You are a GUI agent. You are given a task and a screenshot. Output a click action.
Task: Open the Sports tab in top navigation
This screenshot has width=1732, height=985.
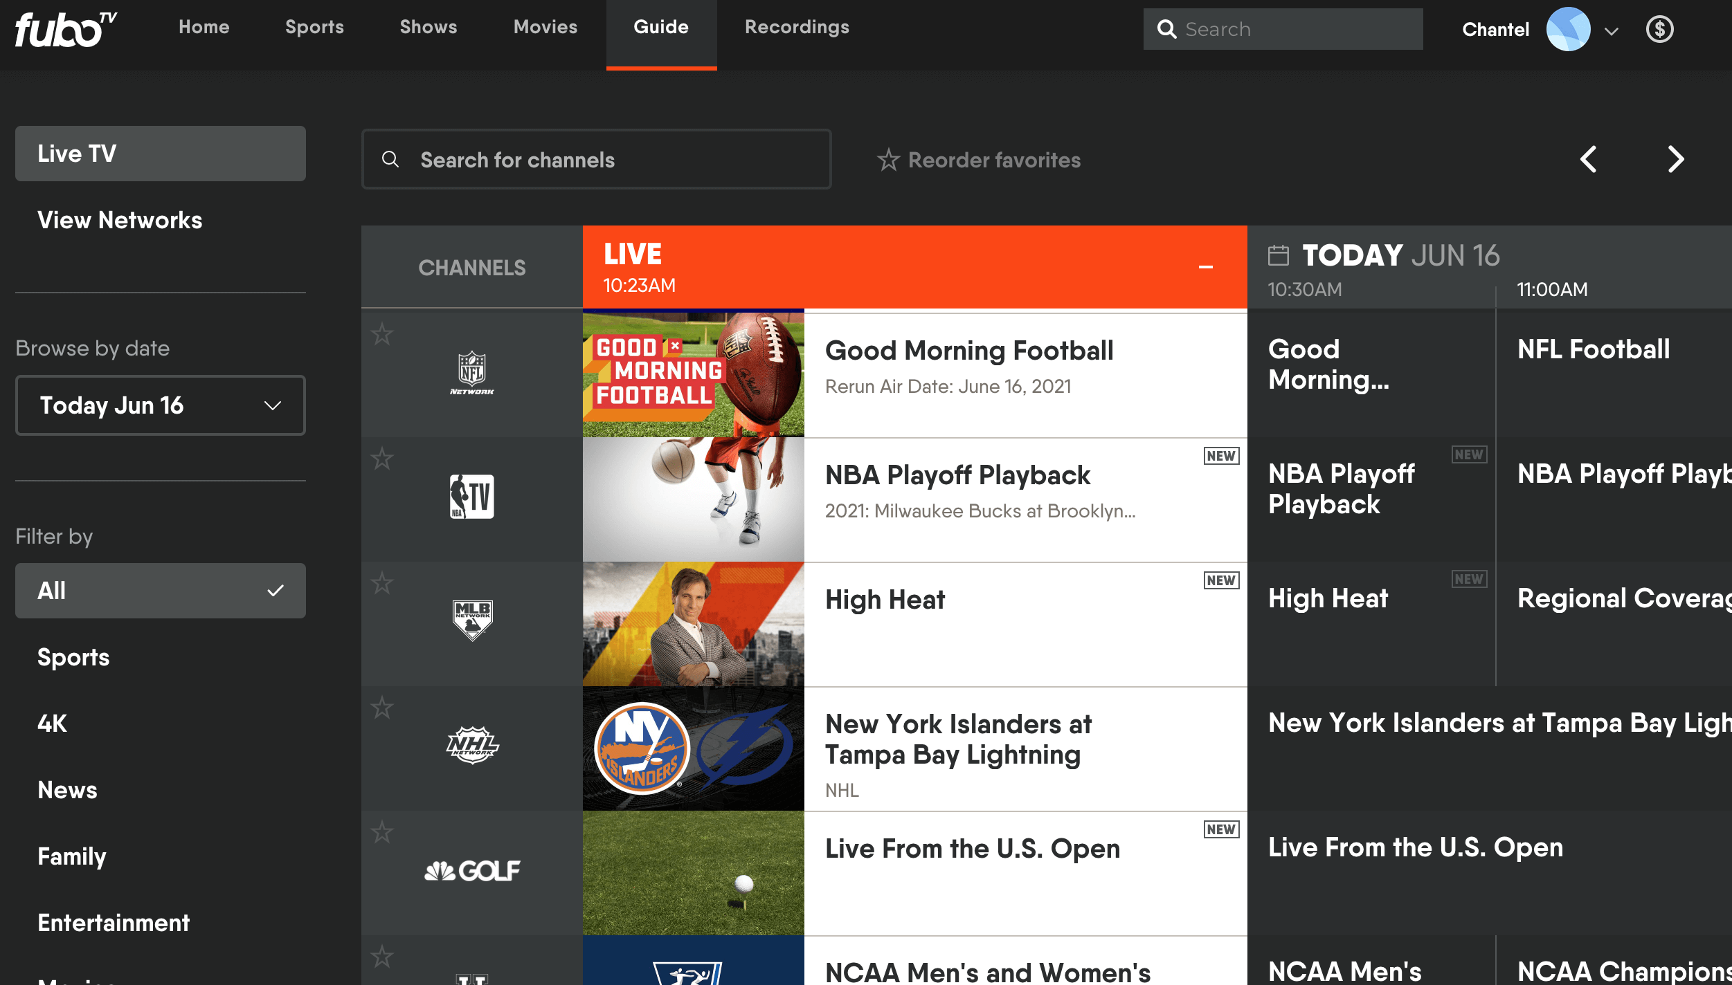point(315,28)
